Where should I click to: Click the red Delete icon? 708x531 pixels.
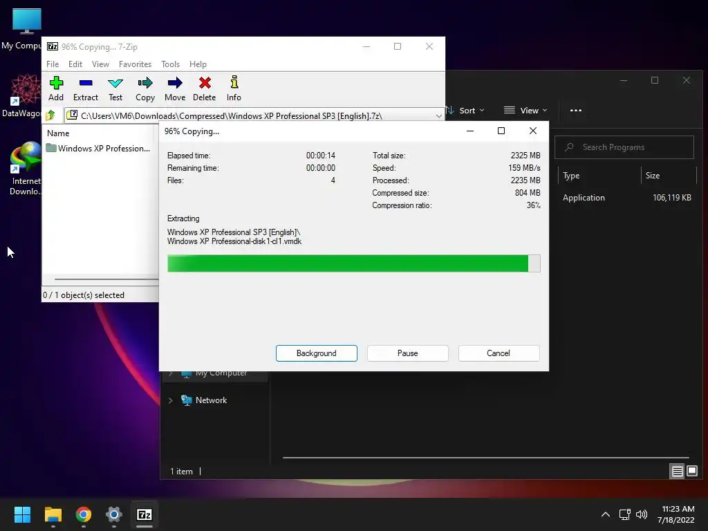[x=205, y=88]
